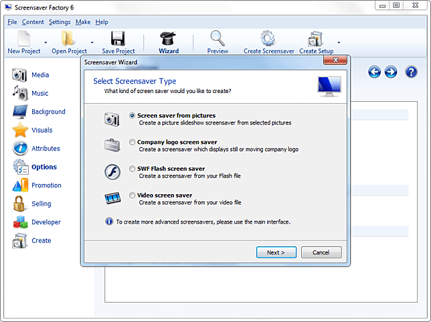This screenshot has width=431, height=322.
Task: Open the Create sidebar icon
Action: [19, 240]
